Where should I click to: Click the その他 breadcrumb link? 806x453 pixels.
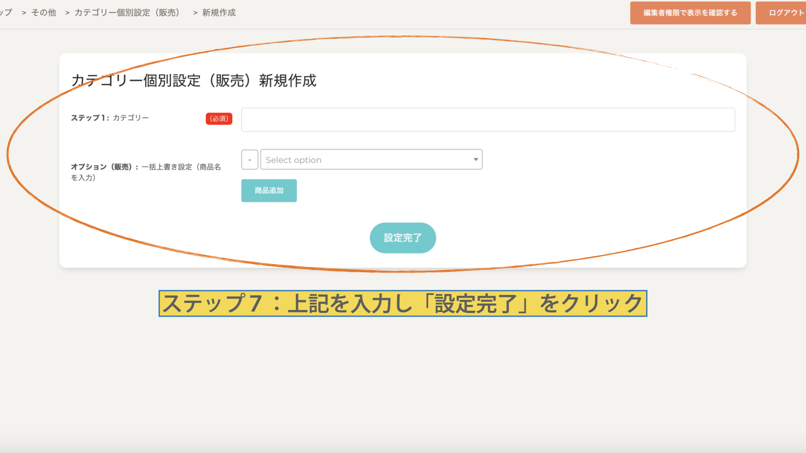coord(43,13)
